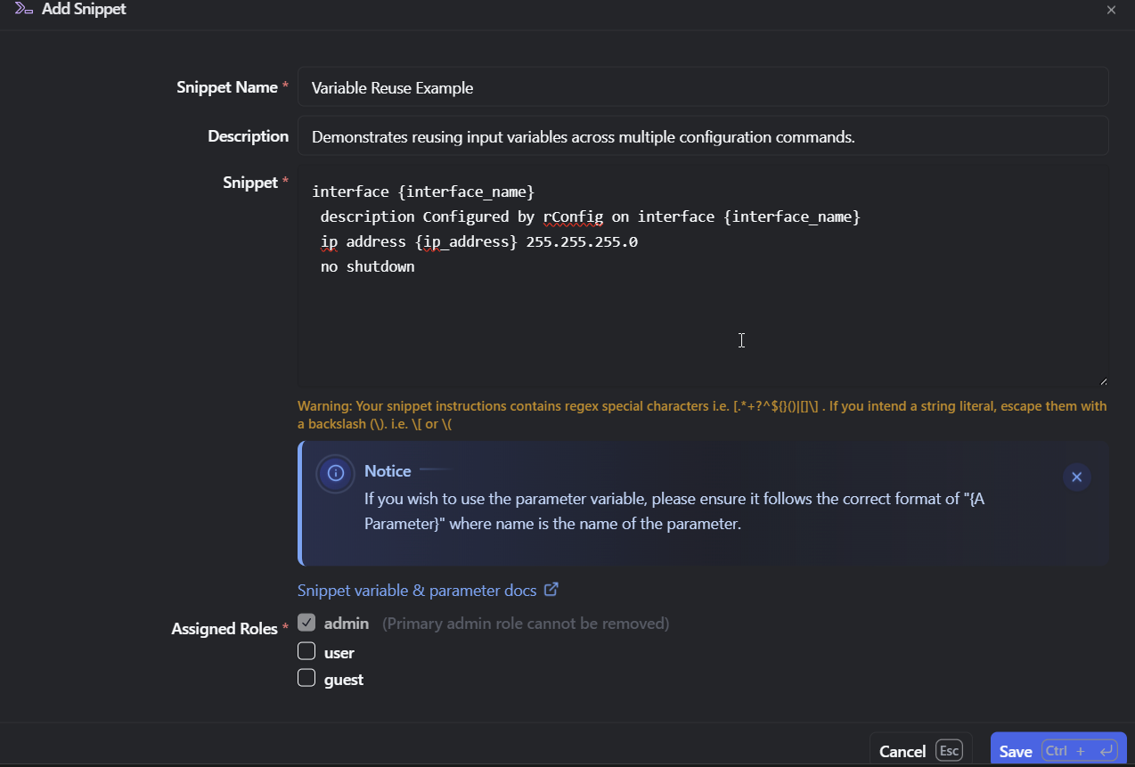The image size is (1135, 767).
Task: Click the info icon in the Notice box
Action: 335,473
